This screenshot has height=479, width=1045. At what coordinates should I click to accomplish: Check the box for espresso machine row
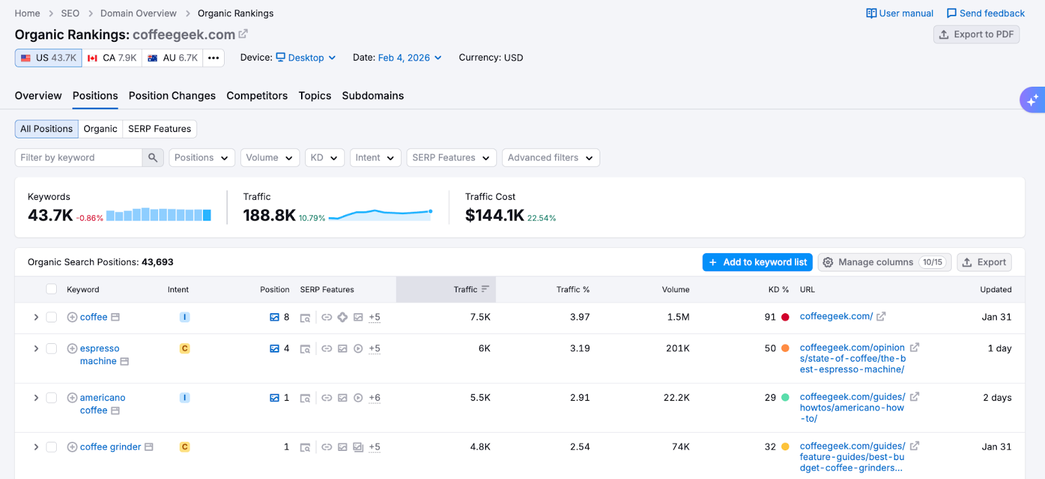click(52, 348)
